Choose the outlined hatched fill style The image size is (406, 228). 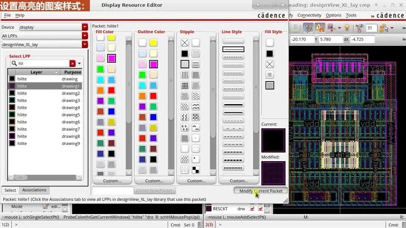pyautogui.click(x=270, y=85)
